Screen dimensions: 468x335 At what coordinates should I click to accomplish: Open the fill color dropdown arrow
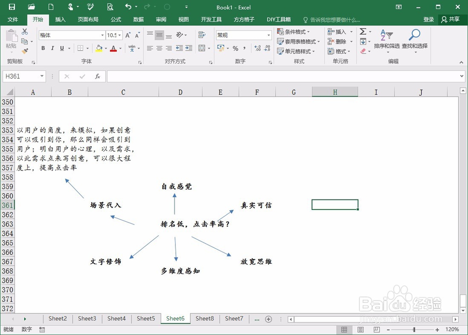click(106, 48)
